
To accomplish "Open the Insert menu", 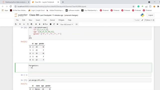I will coord(38,20).
